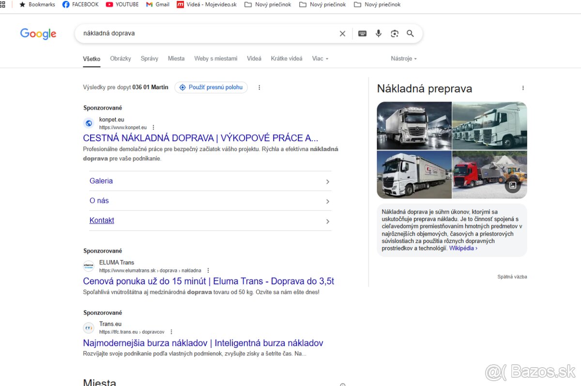Screen dimensions: 581x386
Task: Open the Mojevideo.sk bookmark
Action: [x=207, y=4]
